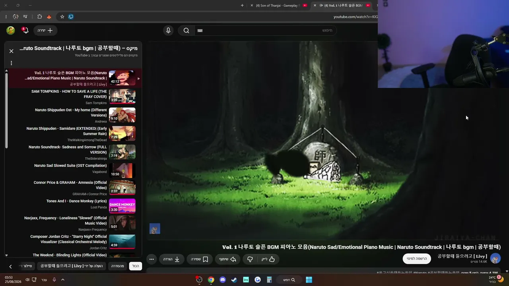Viewport: 509px width, 286px height.
Task: Click the YouTube search input field
Action: point(265,31)
